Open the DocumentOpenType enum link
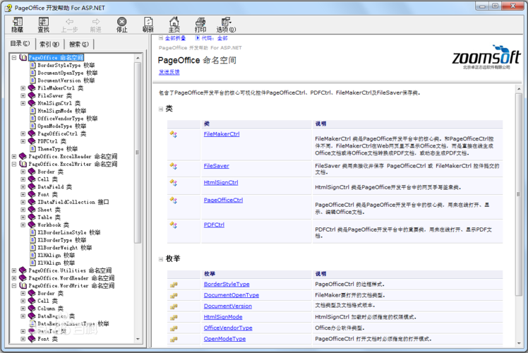This screenshot has width=528, height=353. pyautogui.click(x=232, y=295)
